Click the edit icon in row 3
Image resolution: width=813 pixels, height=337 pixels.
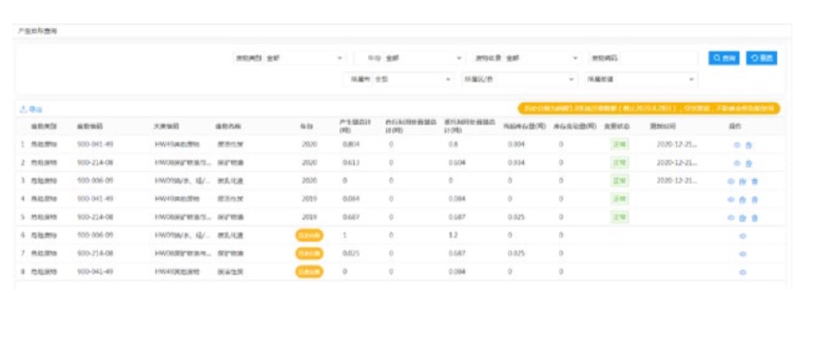point(742,181)
